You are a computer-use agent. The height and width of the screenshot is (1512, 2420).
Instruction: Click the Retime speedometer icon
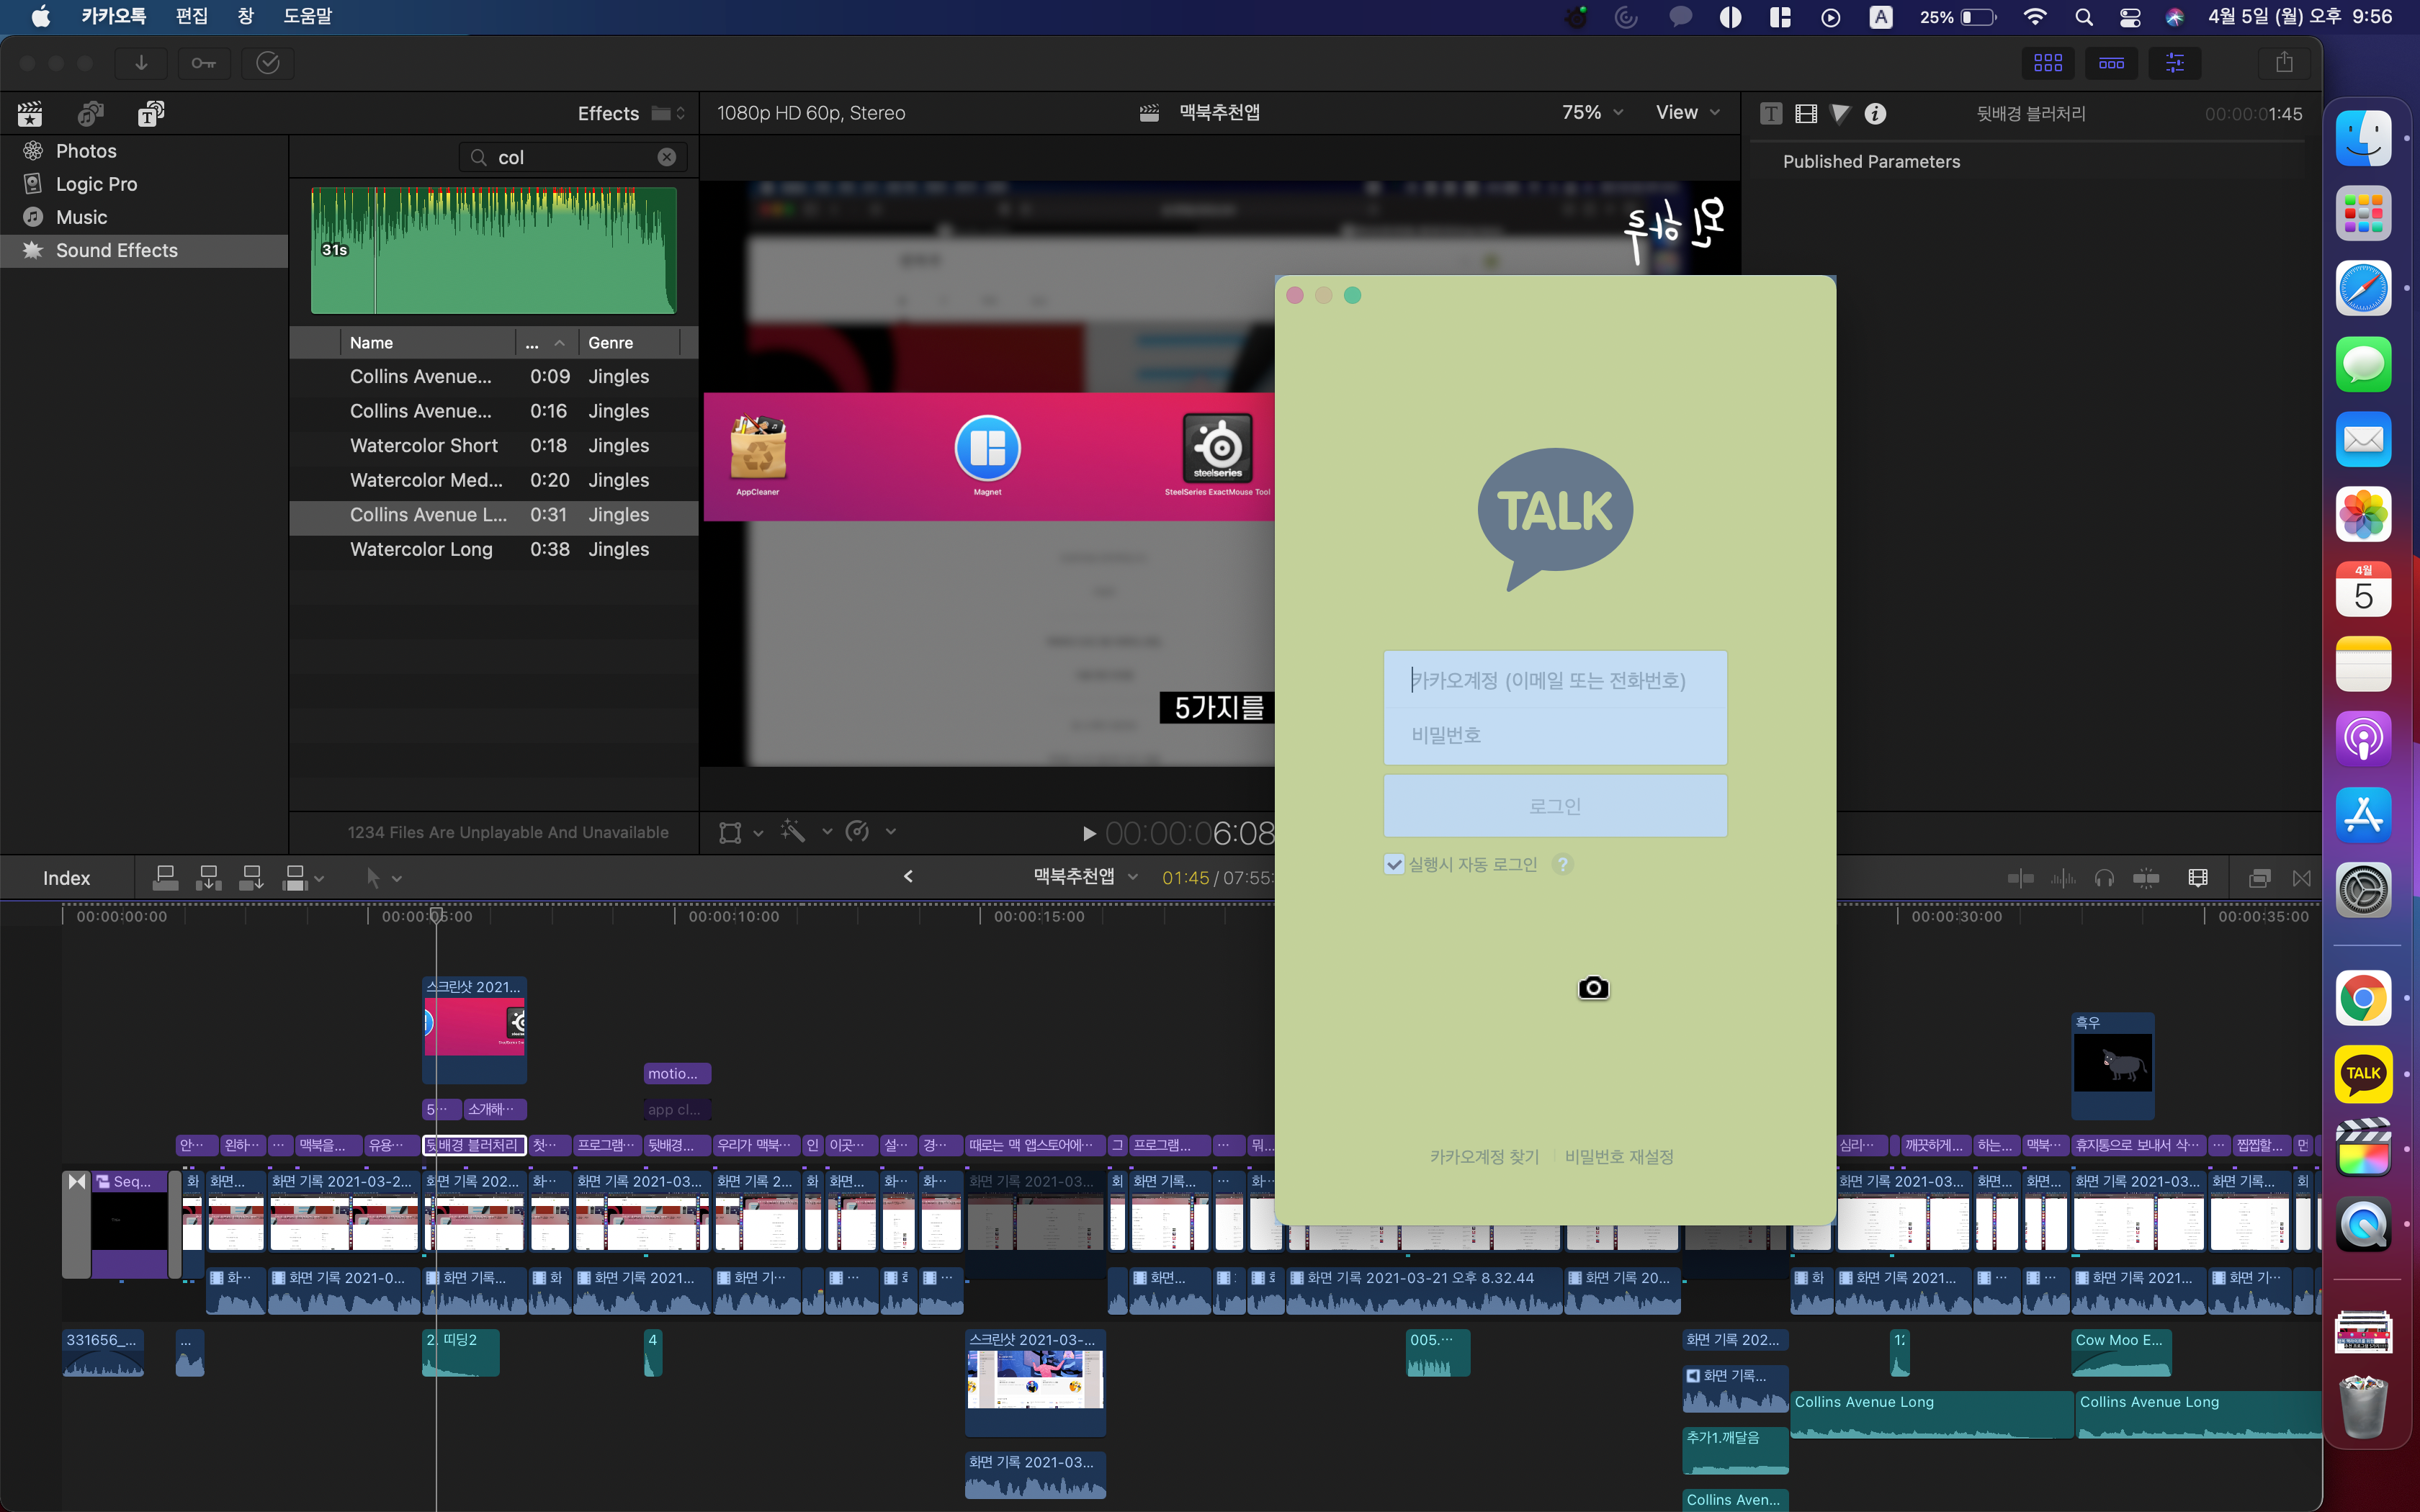pos(857,832)
